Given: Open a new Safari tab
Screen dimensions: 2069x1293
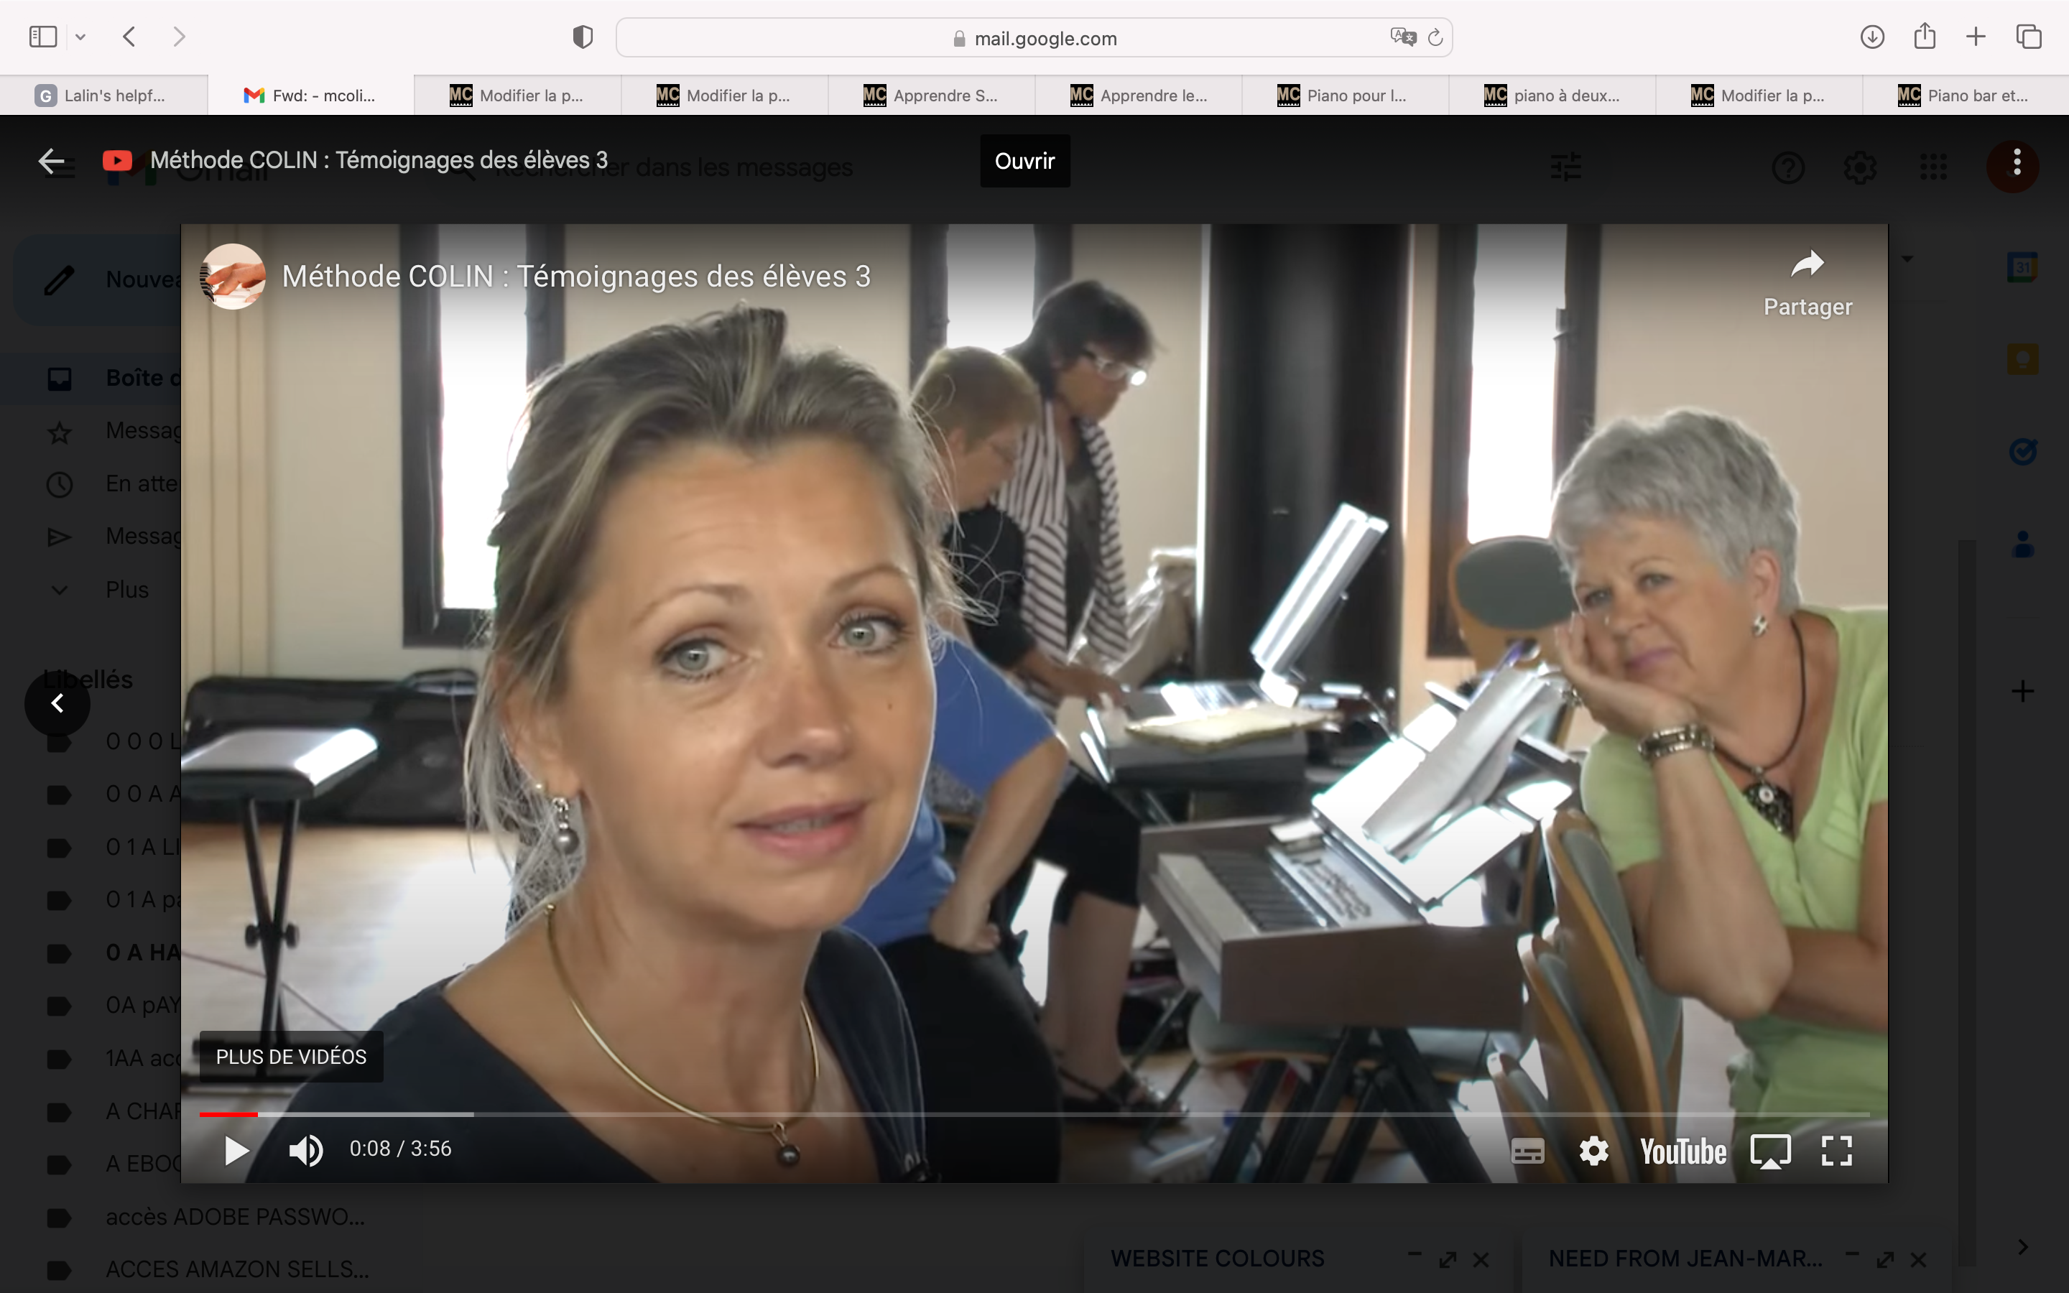Looking at the screenshot, I should pos(1976,37).
